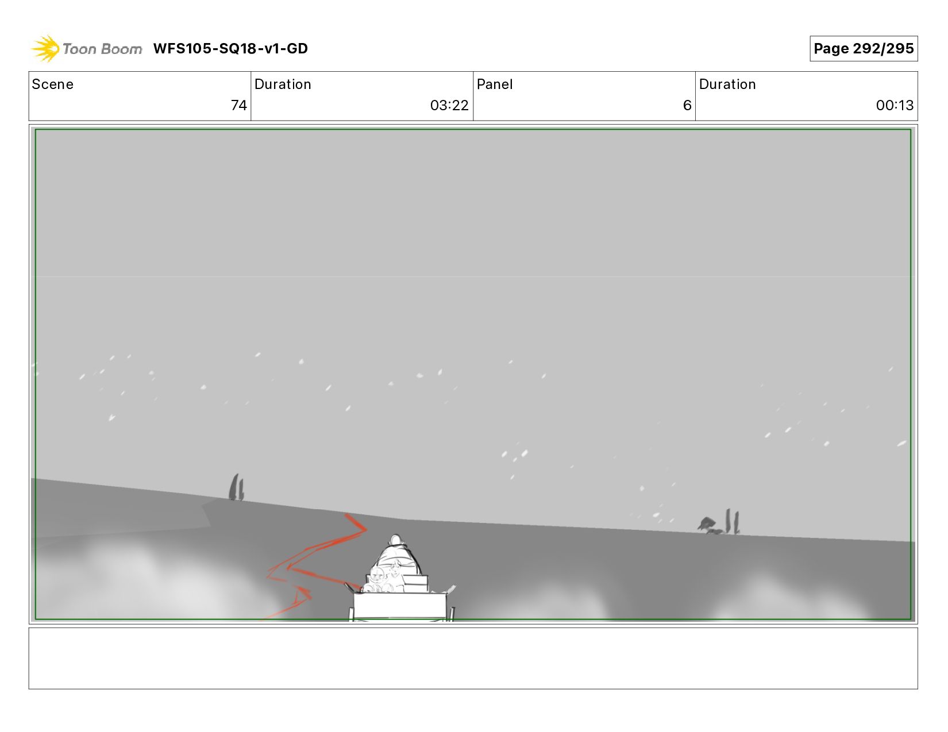Select panel number 6
This screenshot has width=948, height=732.
(687, 106)
